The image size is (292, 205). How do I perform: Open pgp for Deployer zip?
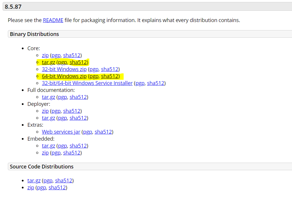[x=56, y=111]
